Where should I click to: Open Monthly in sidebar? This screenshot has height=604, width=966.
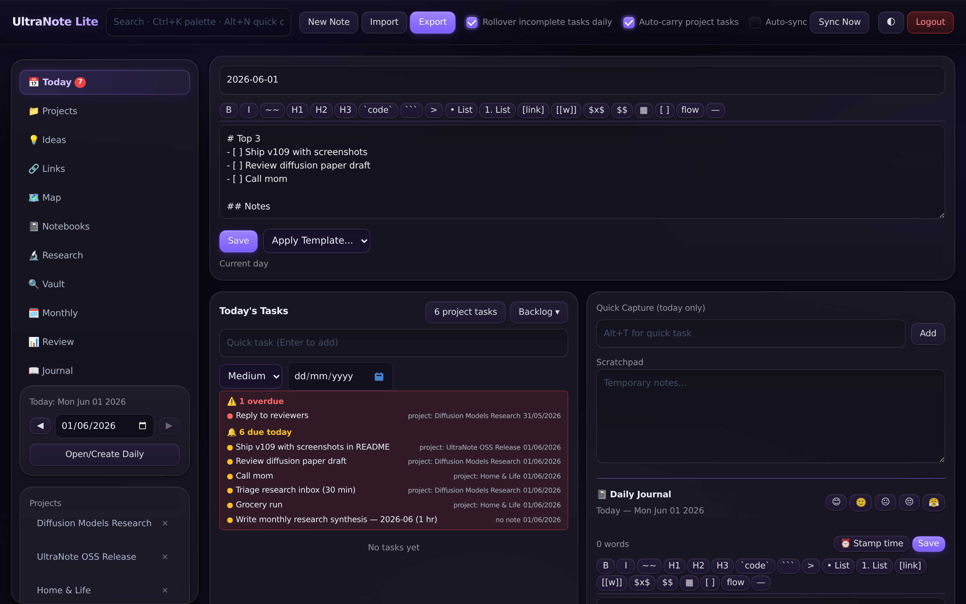[105, 313]
